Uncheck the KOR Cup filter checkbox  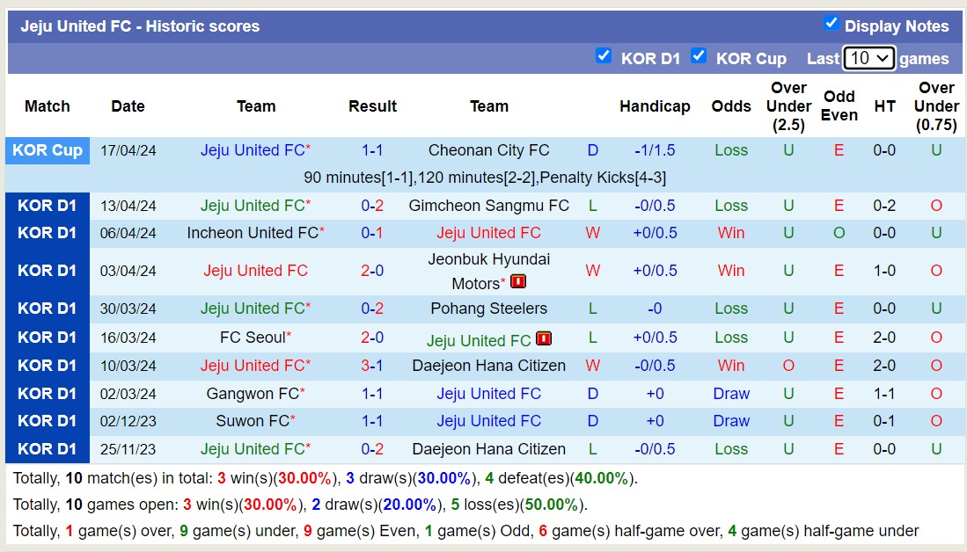pyautogui.click(x=699, y=56)
